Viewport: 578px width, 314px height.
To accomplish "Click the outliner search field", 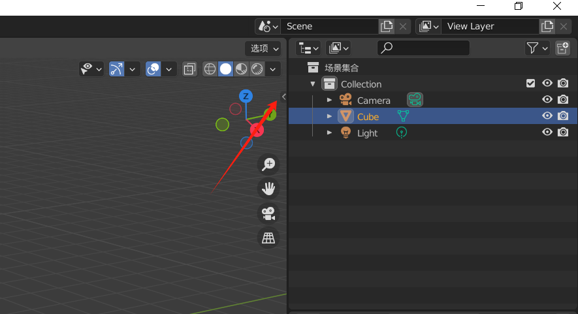I will click(x=423, y=48).
